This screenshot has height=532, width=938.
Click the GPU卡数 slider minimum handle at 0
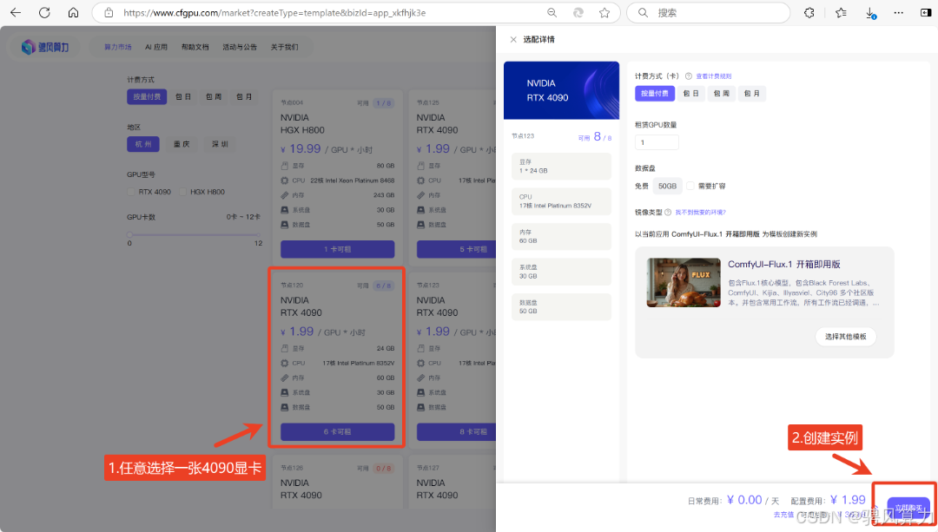click(x=129, y=234)
